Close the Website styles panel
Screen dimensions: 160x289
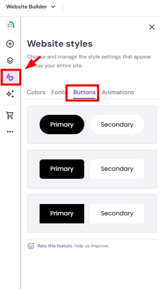(x=152, y=27)
